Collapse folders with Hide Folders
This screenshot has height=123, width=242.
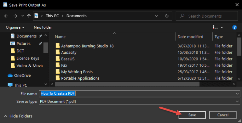pyautogui.click(x=18, y=116)
